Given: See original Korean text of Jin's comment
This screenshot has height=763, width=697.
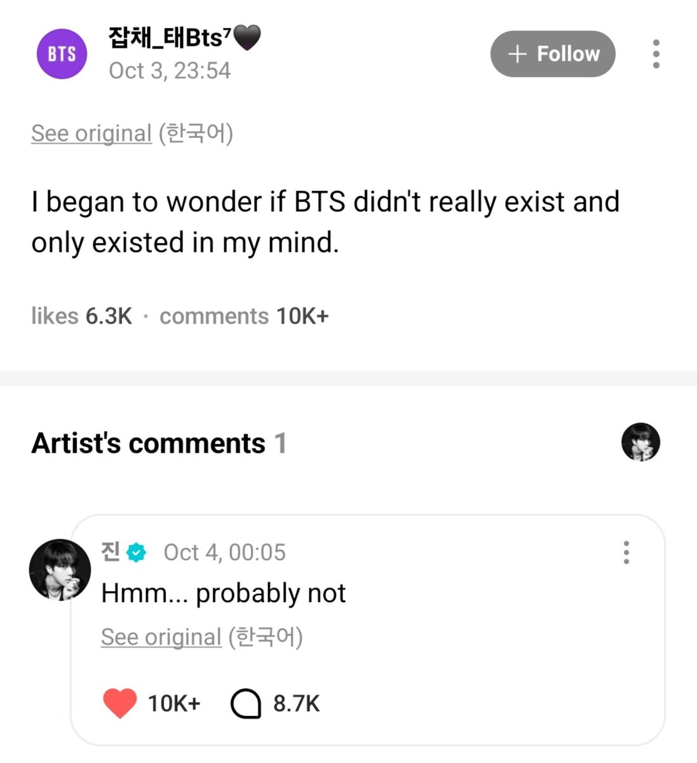Looking at the screenshot, I should coord(161,637).
